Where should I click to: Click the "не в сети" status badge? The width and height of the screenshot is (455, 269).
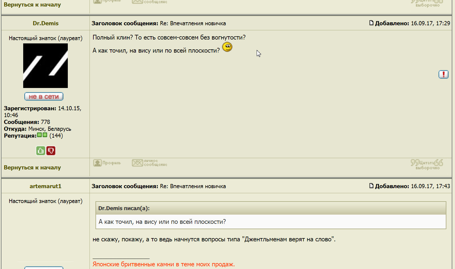click(44, 97)
